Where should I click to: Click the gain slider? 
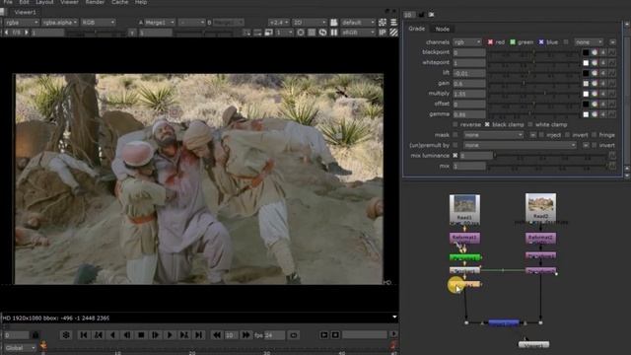[x=533, y=83]
